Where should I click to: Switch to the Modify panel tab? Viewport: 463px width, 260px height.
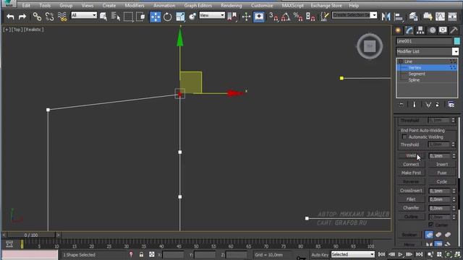pos(409,30)
